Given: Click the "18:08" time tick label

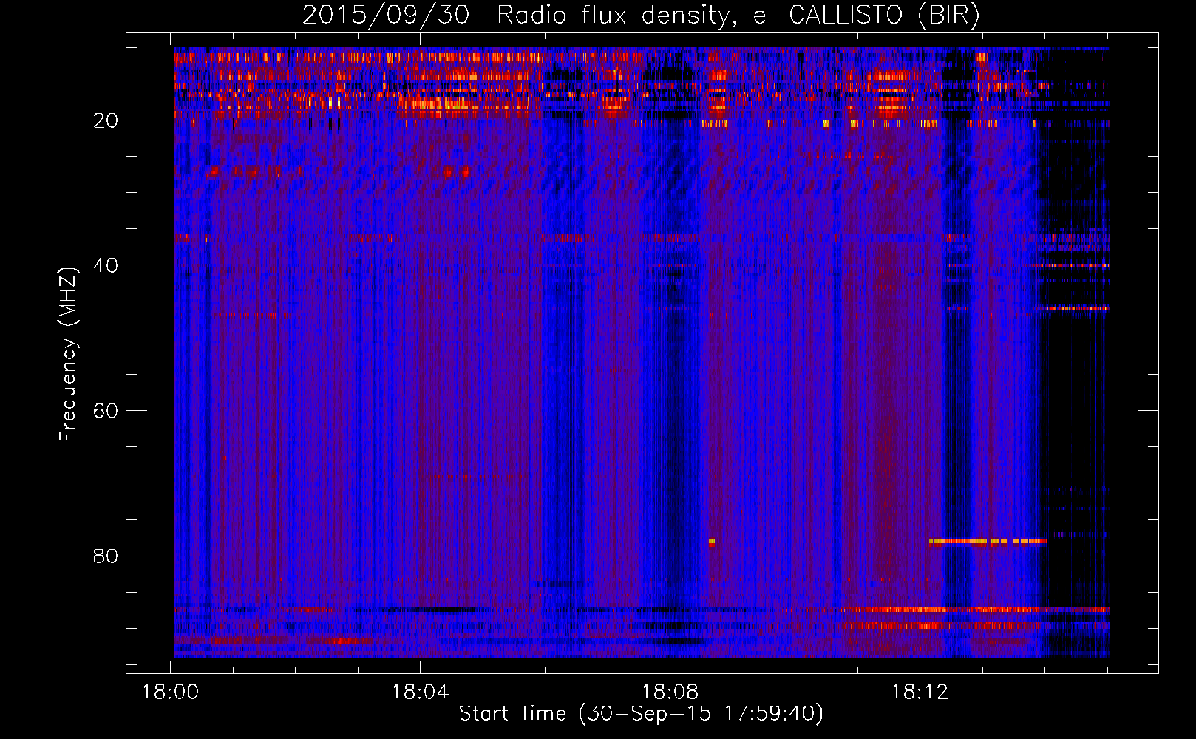Looking at the screenshot, I should pos(670,692).
